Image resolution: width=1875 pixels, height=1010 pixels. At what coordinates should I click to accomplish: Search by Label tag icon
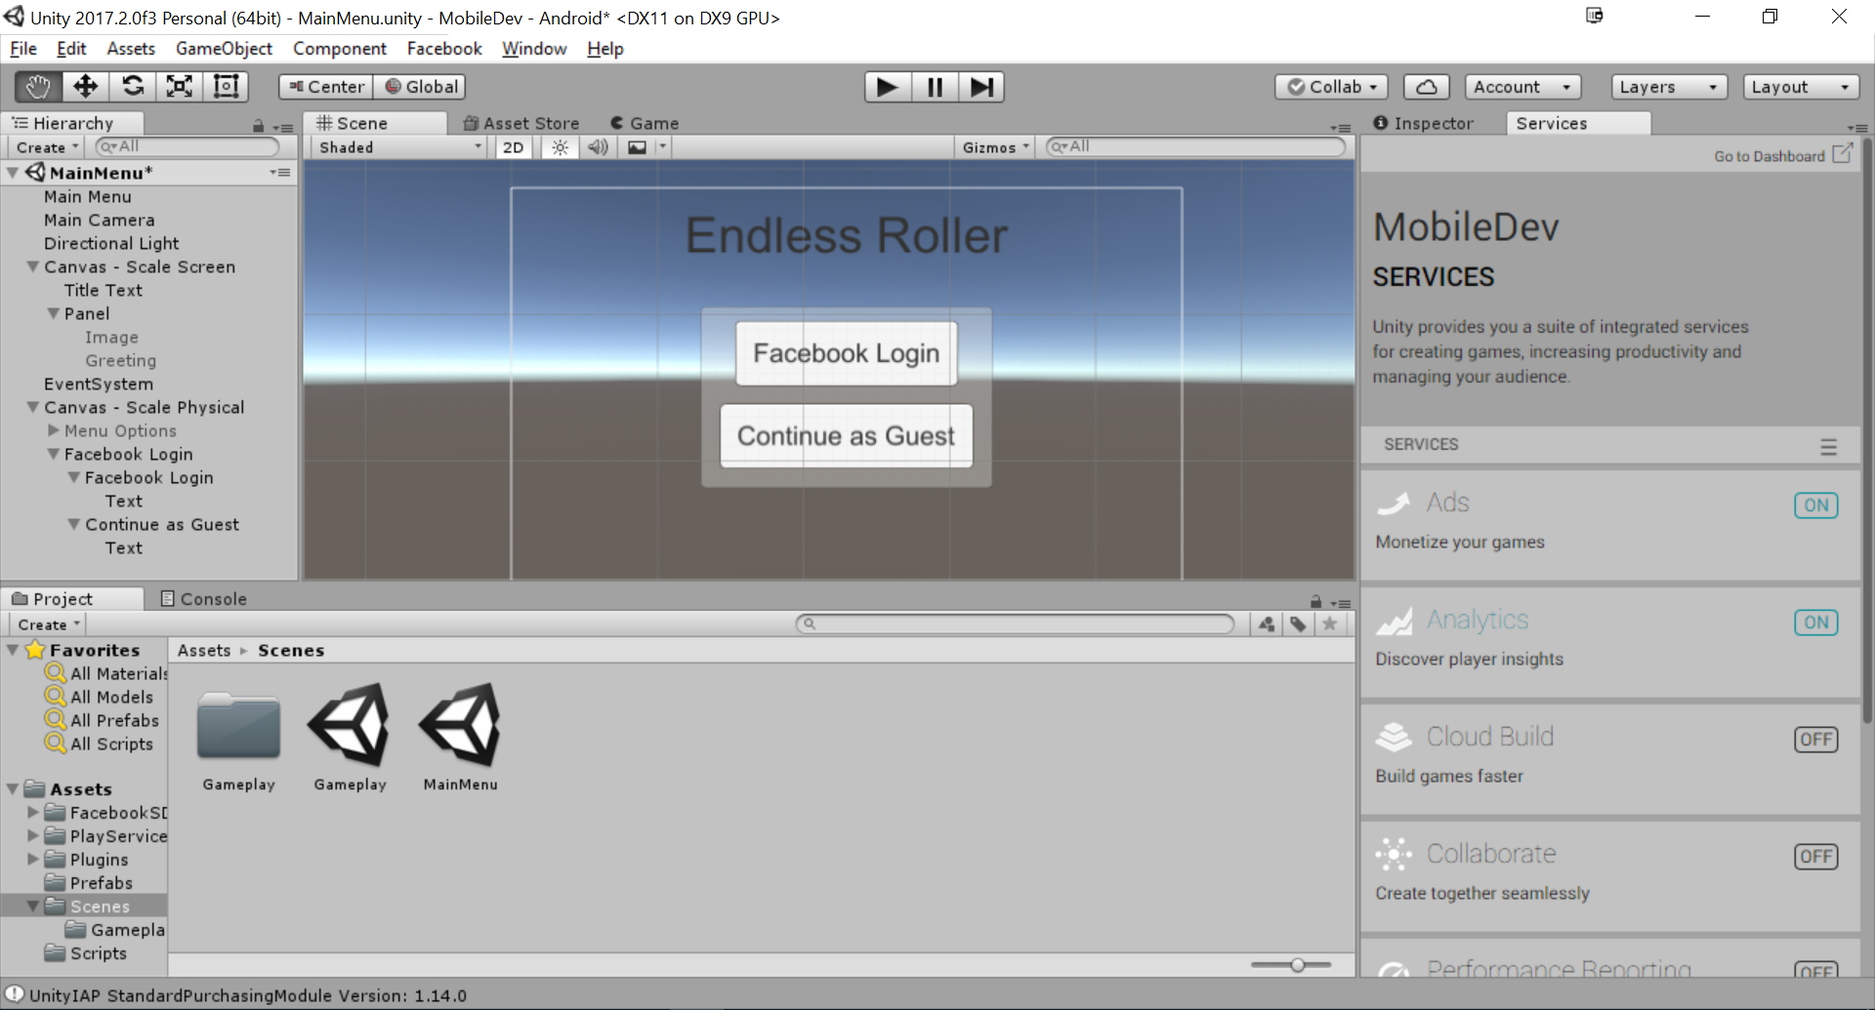[1298, 625]
